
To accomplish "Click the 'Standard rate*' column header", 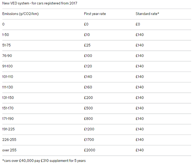I will pos(147,14).
